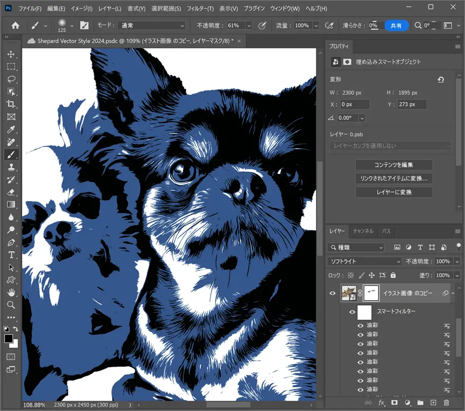Click the foreground color swatch
Viewport: 465px width, 411px height.
[8, 339]
